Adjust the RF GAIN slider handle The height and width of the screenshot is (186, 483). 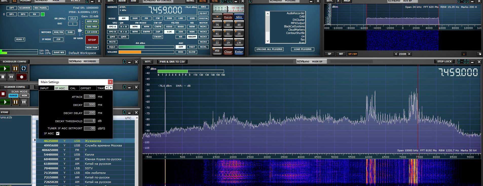pos(80,31)
